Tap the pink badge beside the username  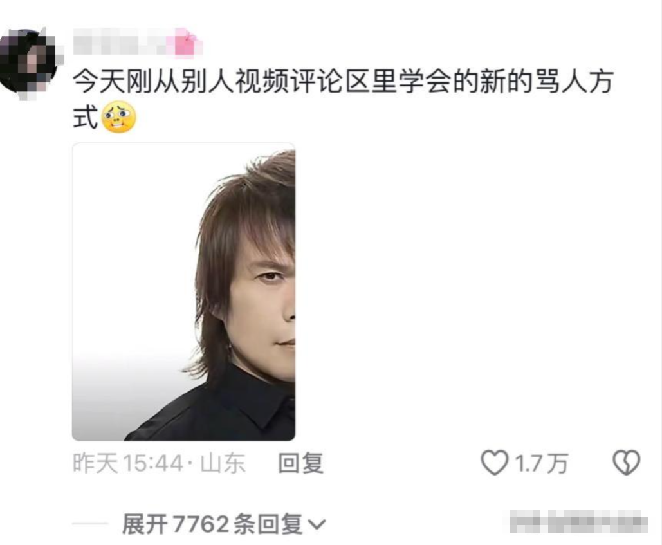pyautogui.click(x=186, y=43)
